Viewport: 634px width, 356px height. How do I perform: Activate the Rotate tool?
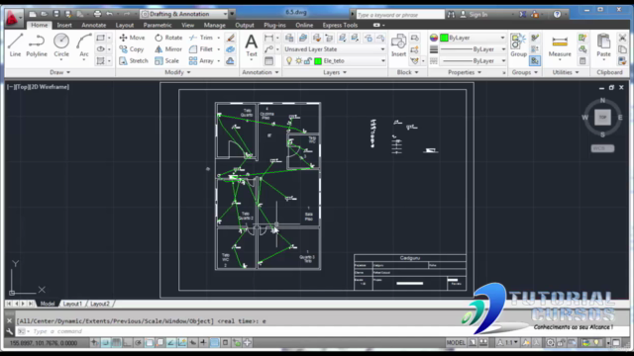[x=168, y=38]
